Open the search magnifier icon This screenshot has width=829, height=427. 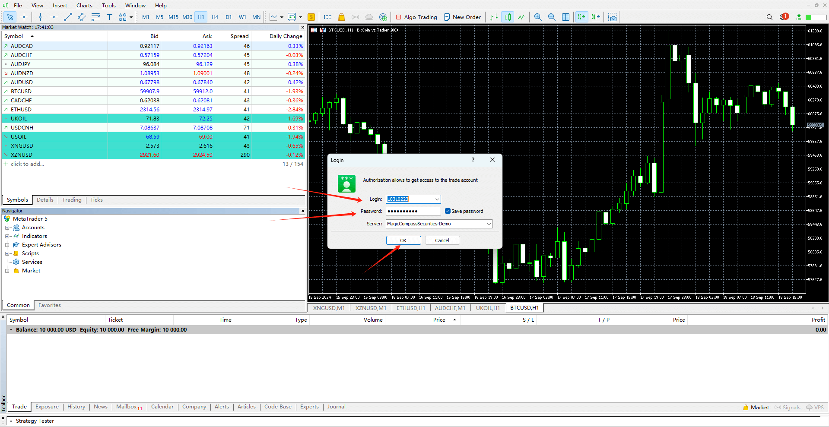(769, 17)
